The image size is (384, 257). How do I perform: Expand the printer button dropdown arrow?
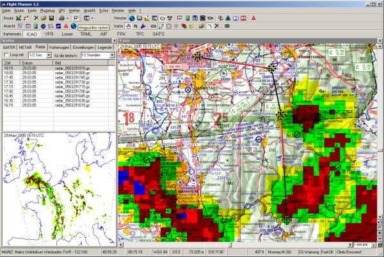pos(67,19)
